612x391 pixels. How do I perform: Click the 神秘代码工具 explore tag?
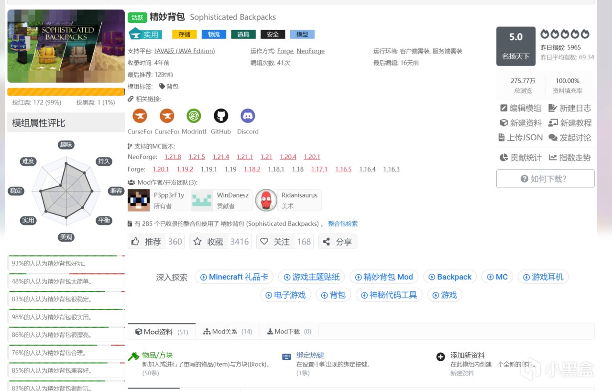pyautogui.click(x=389, y=295)
